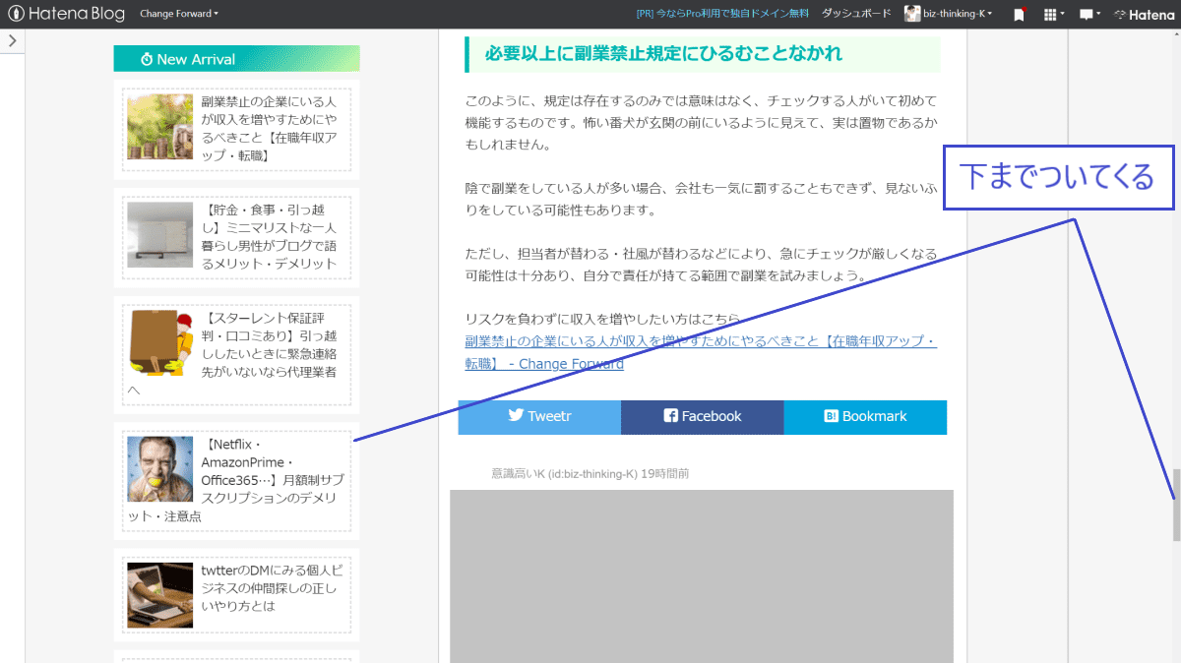Open the 副業禁止の企業にいる人 New Arrival article
This screenshot has width=1181, height=663.
point(270,128)
